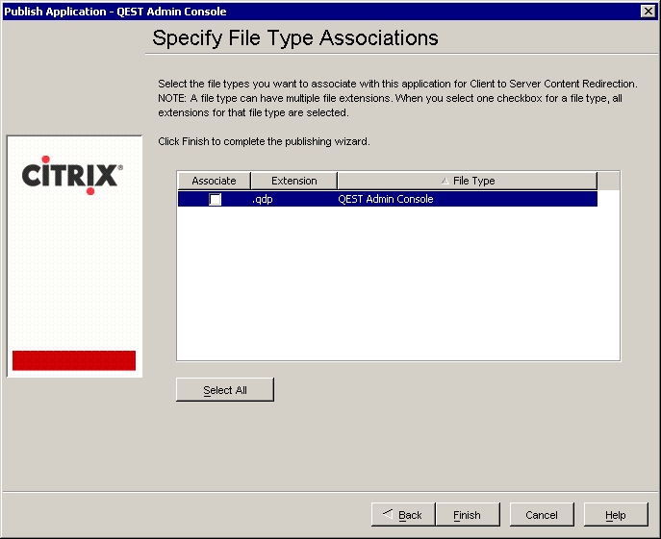Click the Specify File Type Associations heading

(x=295, y=38)
